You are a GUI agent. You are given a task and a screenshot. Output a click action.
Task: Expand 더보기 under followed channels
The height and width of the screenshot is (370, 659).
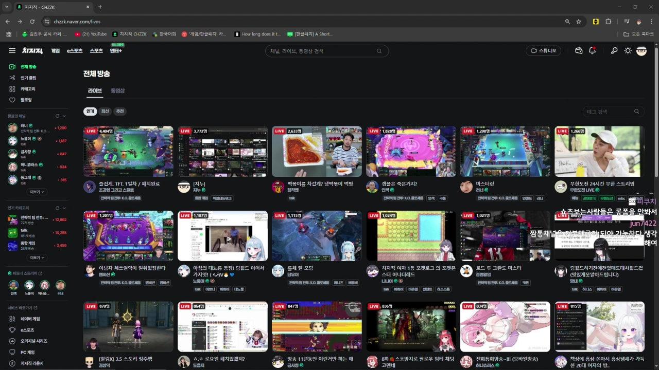pyautogui.click(x=37, y=192)
